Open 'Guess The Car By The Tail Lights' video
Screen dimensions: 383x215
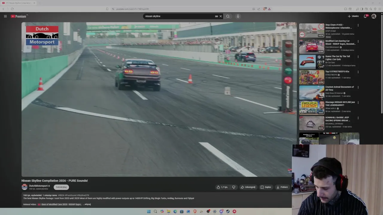(311, 62)
